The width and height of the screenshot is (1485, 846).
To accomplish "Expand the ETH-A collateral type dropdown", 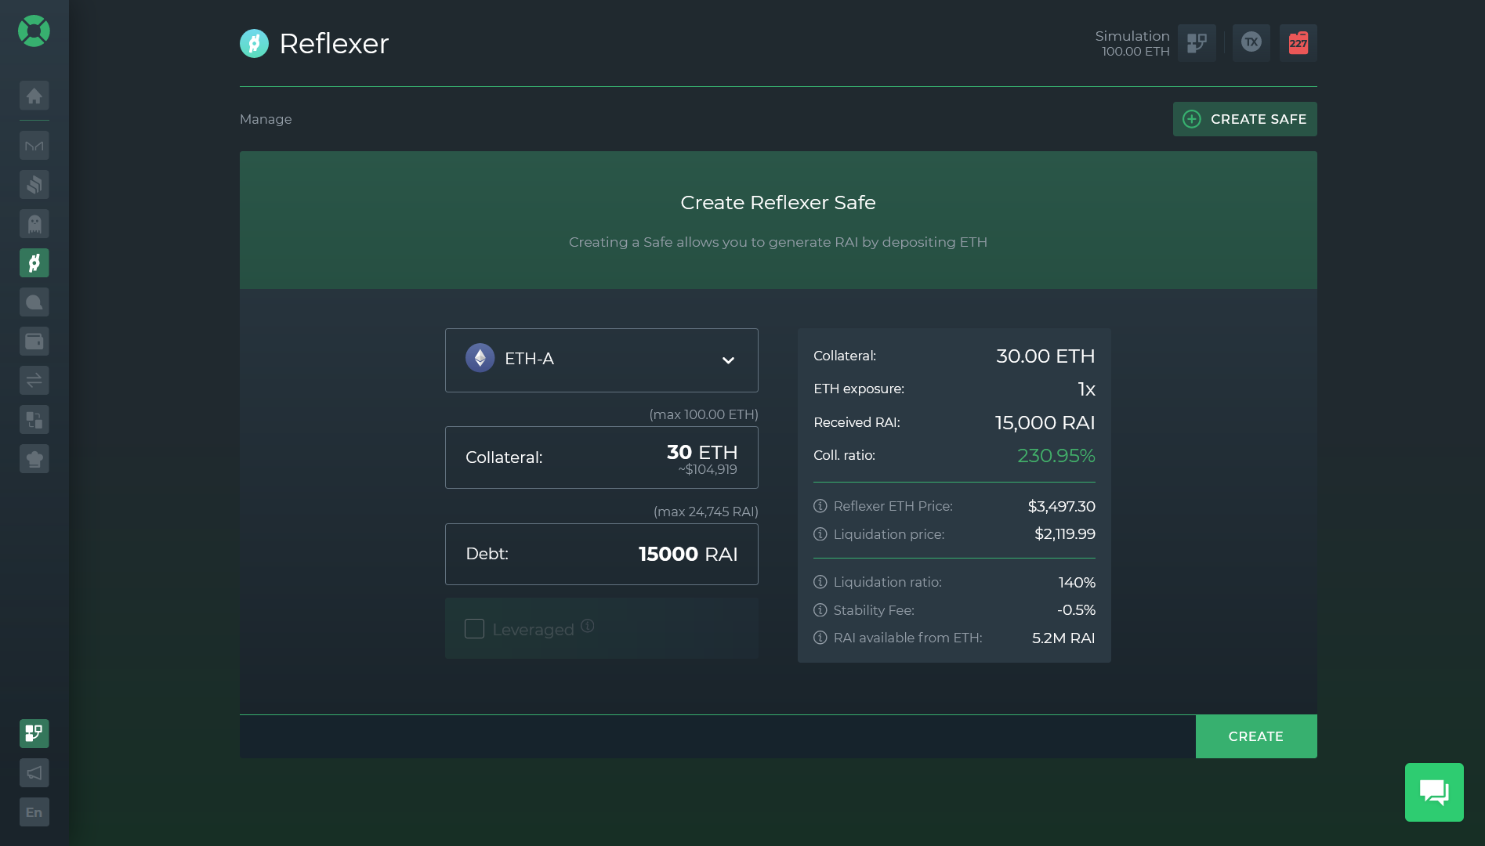I will pyautogui.click(x=602, y=360).
